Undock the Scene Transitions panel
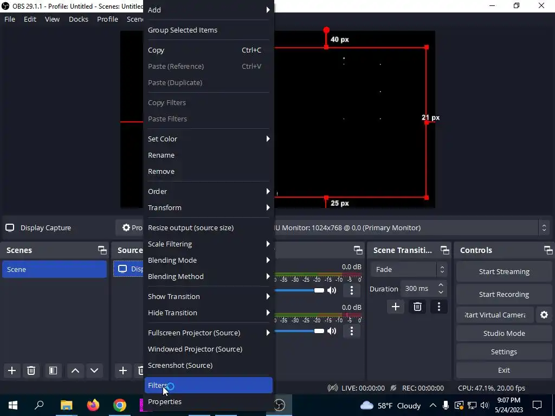This screenshot has height=416, width=555. pyautogui.click(x=445, y=250)
